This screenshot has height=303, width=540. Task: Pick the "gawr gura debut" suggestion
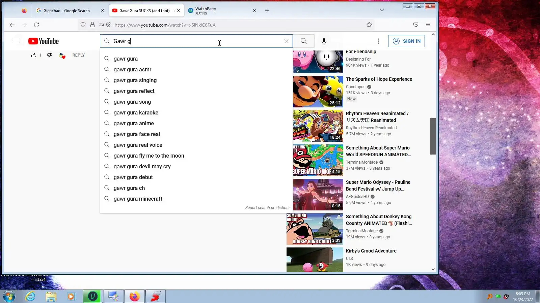196,177
